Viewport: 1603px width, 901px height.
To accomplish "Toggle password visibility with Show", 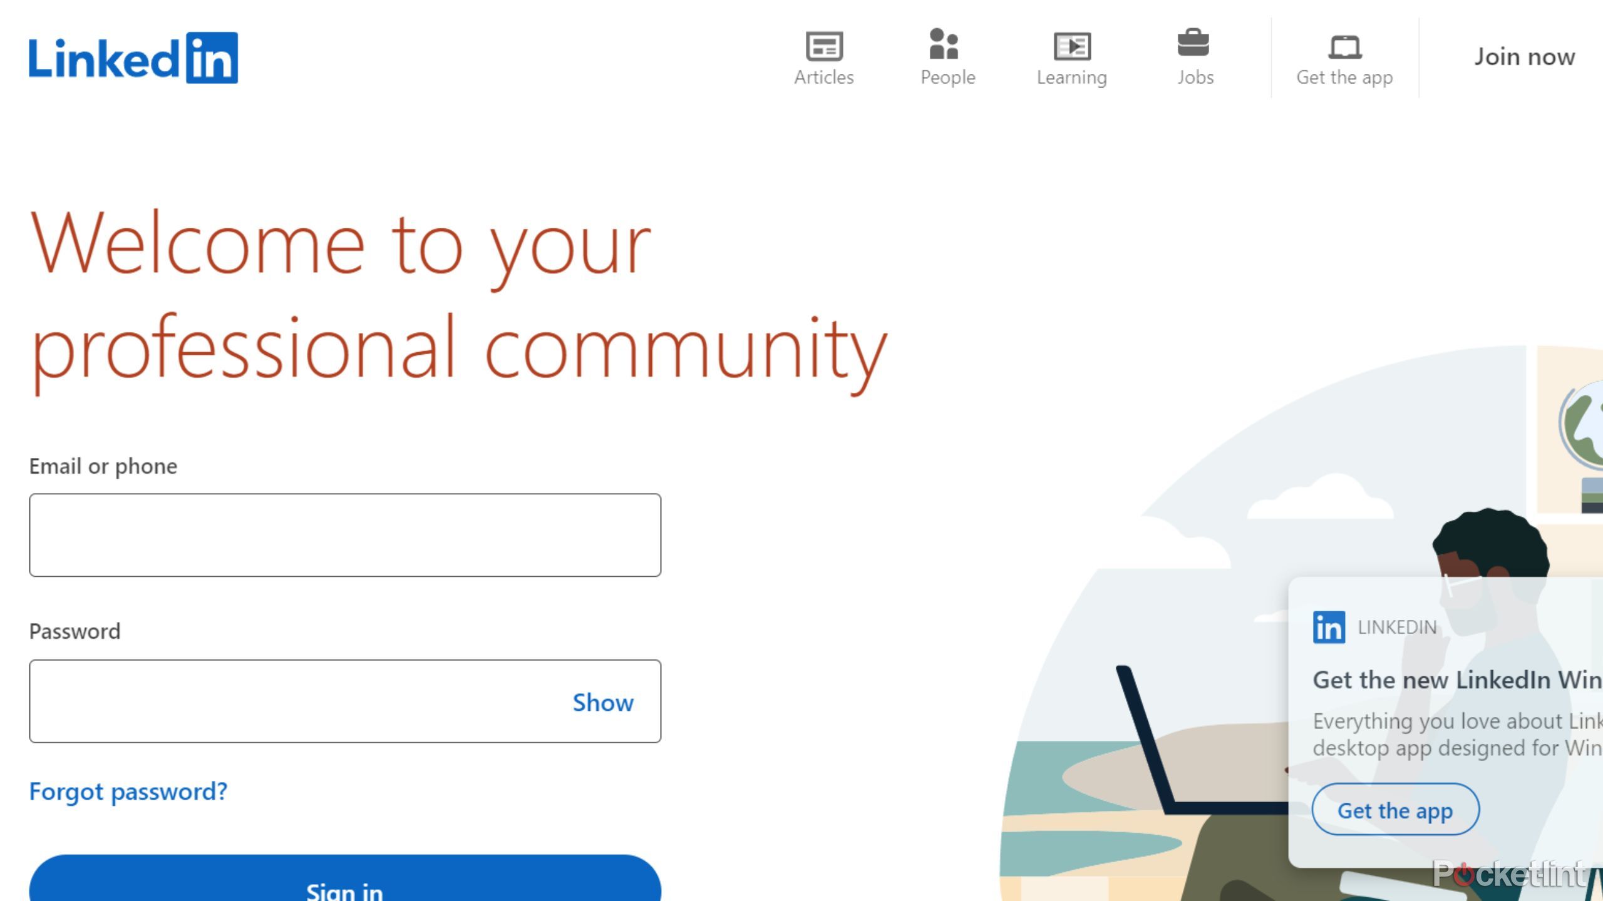I will pos(604,702).
